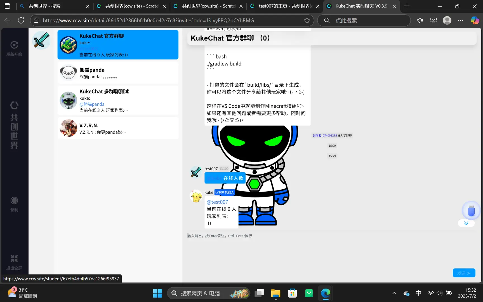
Task: Click the browser back arrow
Action: [x=7, y=20]
